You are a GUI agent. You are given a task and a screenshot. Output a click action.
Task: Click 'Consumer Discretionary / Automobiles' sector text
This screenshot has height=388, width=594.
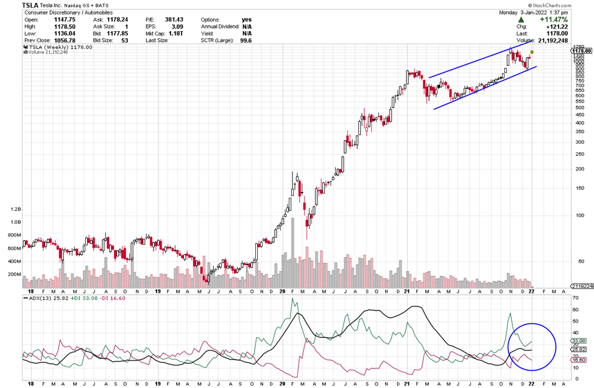[x=69, y=13]
